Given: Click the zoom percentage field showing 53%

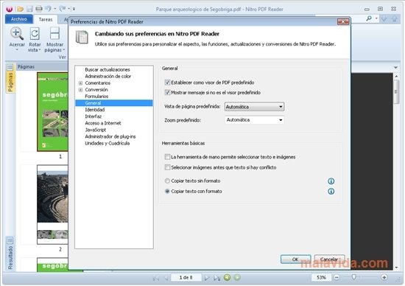Looking at the screenshot, I should [x=321, y=277].
